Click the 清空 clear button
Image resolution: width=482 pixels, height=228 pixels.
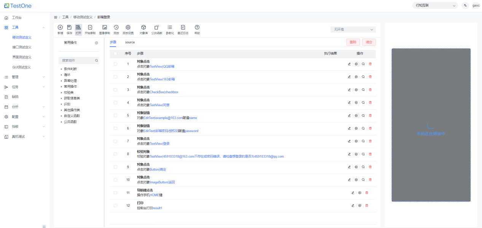369,42
